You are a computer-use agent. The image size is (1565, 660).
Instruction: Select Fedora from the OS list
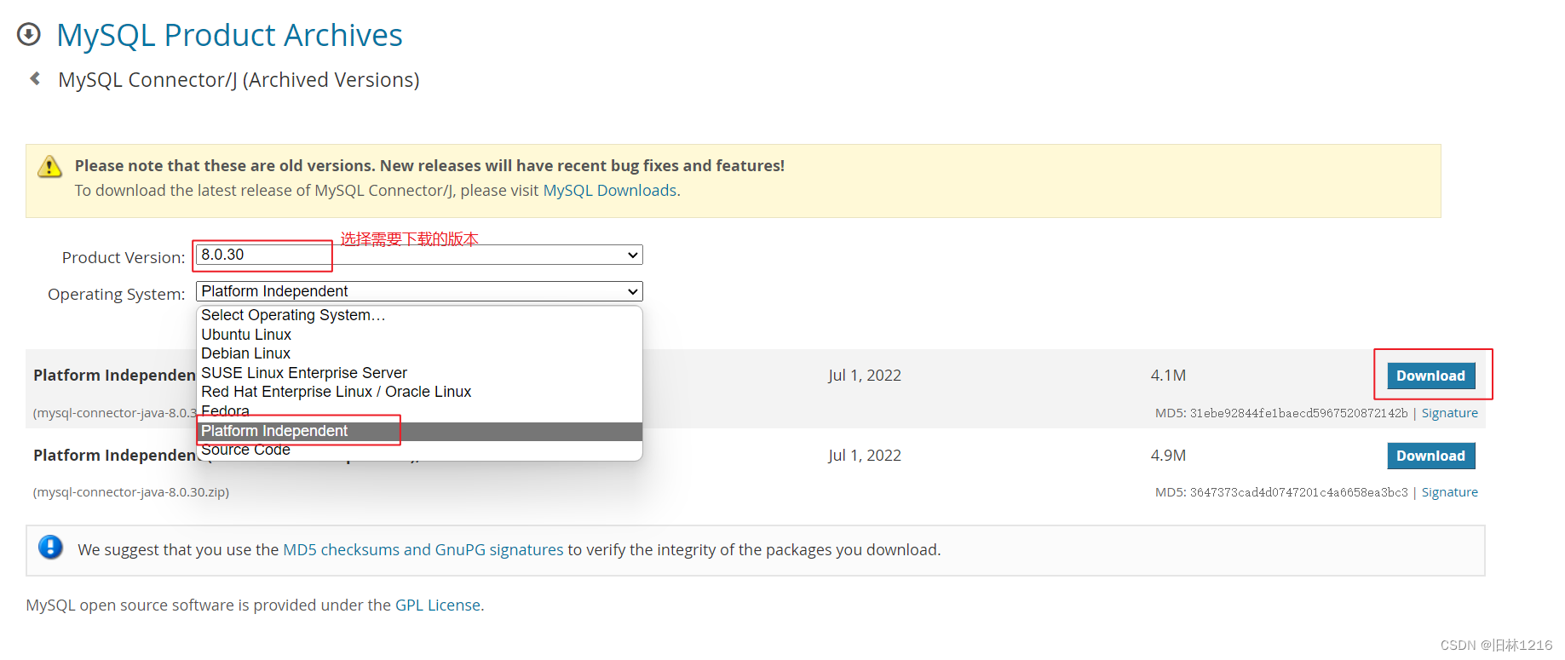click(419, 411)
